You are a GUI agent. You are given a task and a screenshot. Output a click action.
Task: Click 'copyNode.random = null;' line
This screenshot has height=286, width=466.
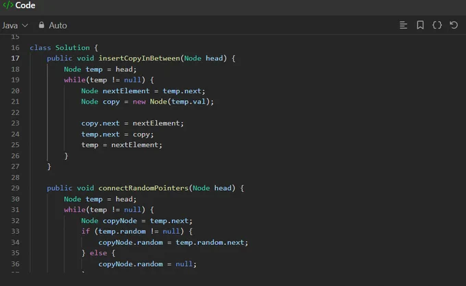coord(147,264)
